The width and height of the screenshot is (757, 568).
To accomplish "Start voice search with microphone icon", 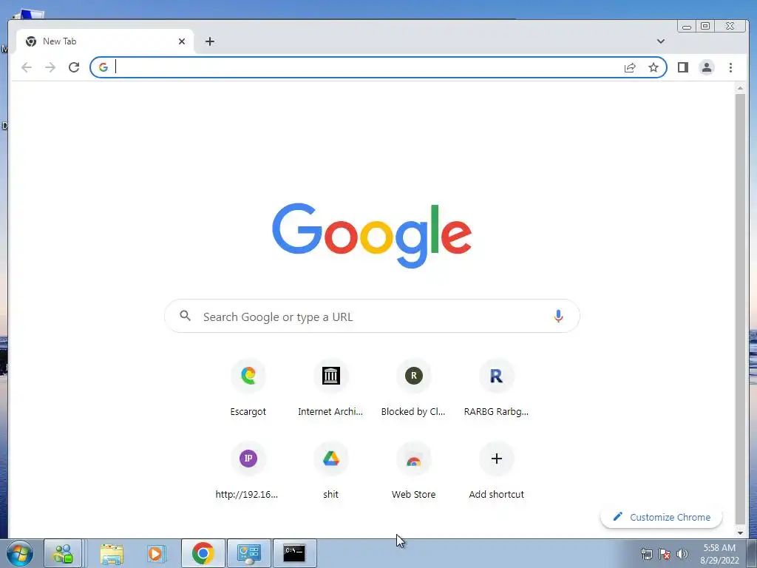I will [558, 317].
